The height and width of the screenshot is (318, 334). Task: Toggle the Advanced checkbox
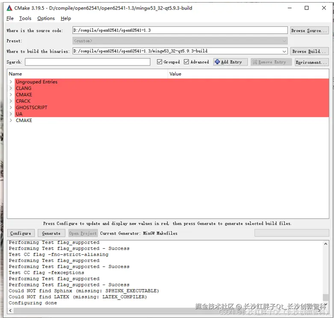pyautogui.click(x=186, y=62)
